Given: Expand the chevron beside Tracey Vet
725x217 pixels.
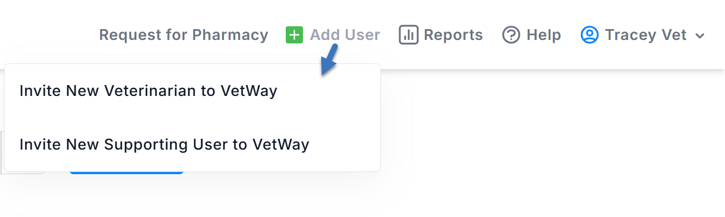Looking at the screenshot, I should click(699, 36).
